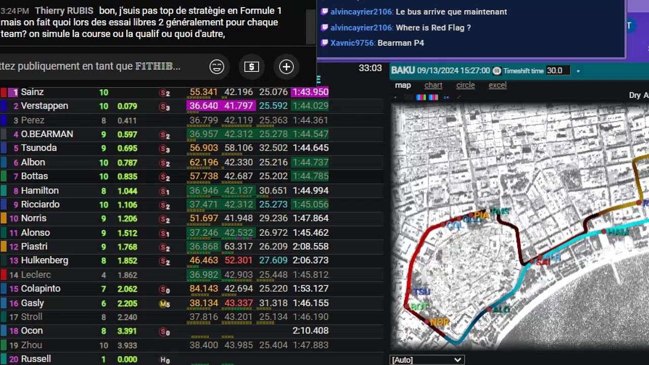The image size is (649, 365).
Task: Click Hulkenberg's S2 tyre icon
Action: (x=165, y=261)
